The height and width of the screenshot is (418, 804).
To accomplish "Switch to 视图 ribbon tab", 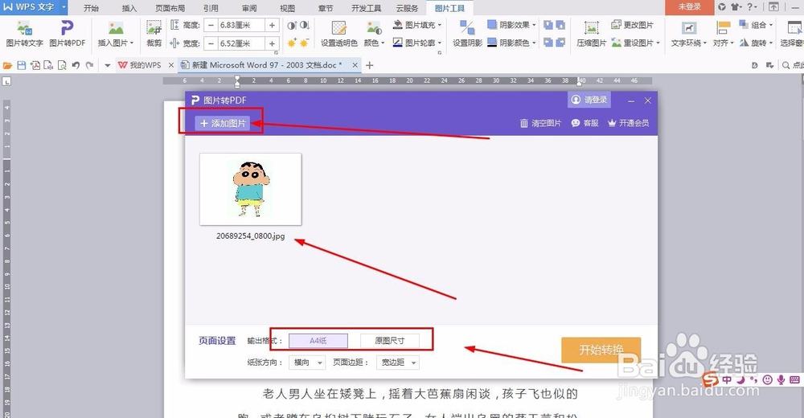I will 287,8.
